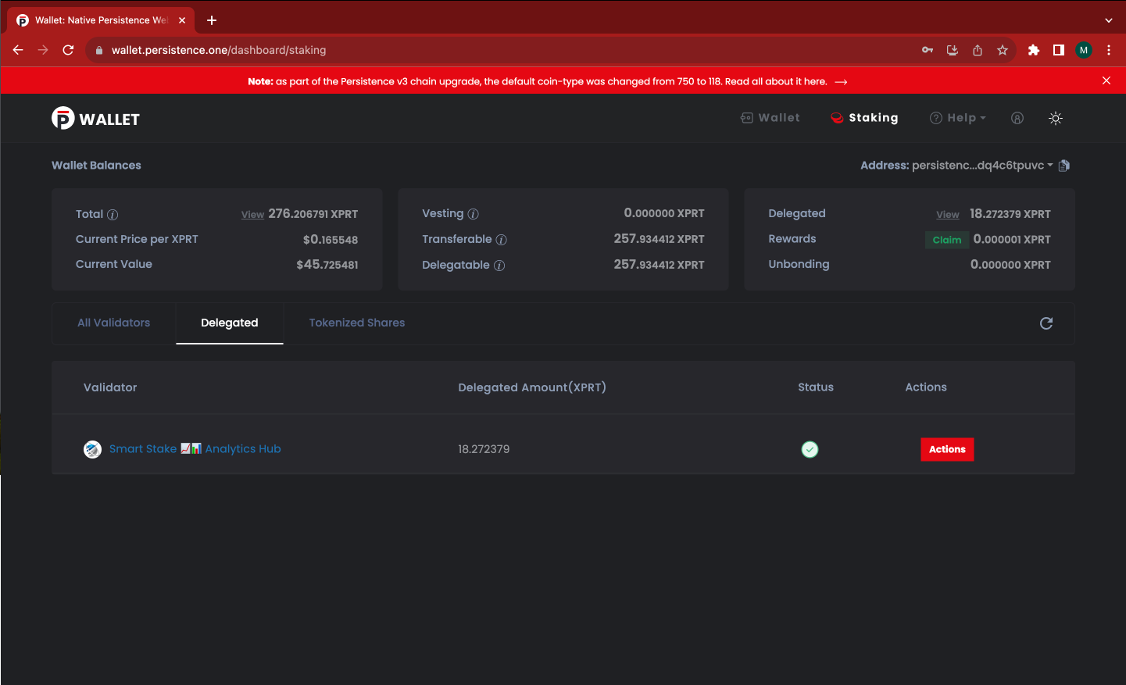The height and width of the screenshot is (685, 1126).
Task: Copy wallet address using copy icon
Action: coord(1063,166)
